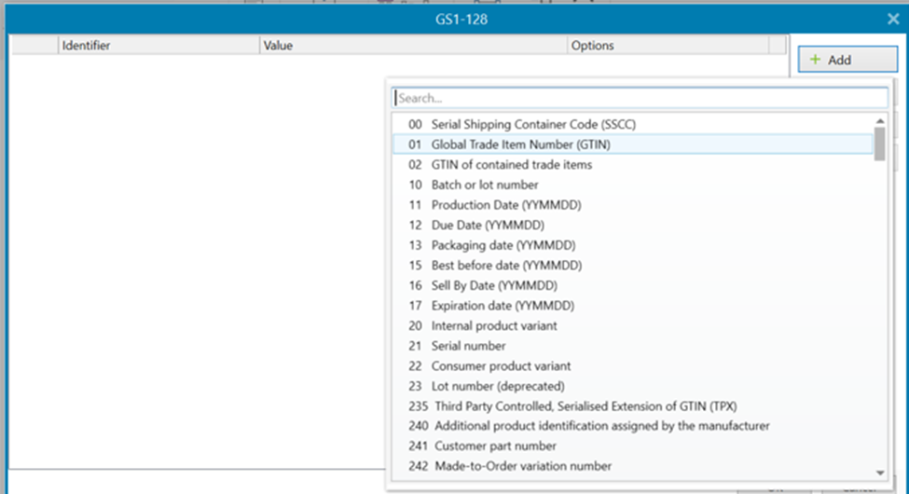
Task: Pick 02 GTIN of contained trade items
Action: pyautogui.click(x=511, y=165)
